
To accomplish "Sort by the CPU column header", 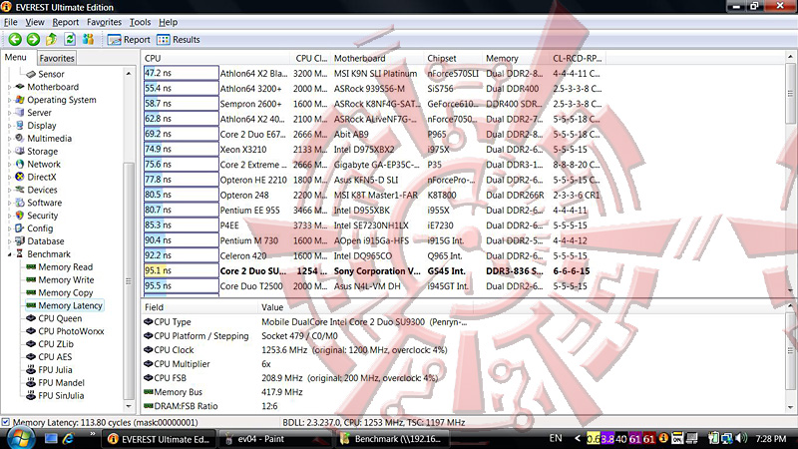I will click(215, 58).
